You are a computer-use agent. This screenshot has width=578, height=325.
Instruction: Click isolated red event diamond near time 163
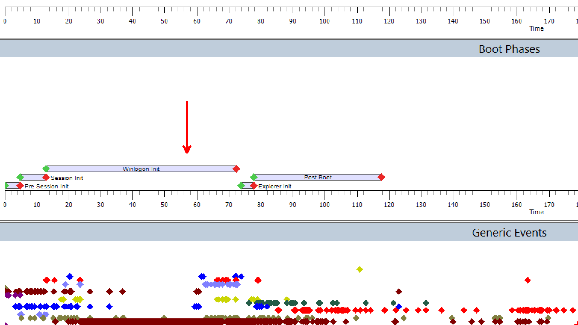[x=527, y=280]
